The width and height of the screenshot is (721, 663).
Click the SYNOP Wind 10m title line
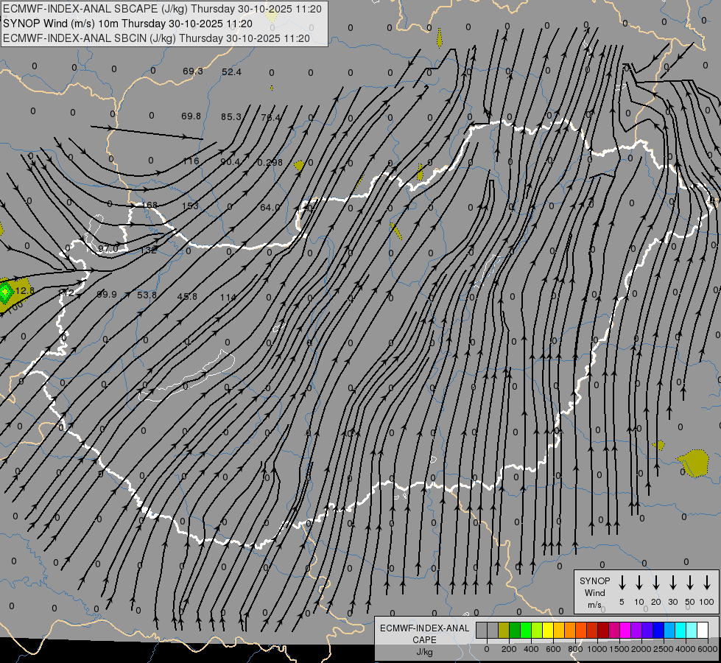[x=128, y=24]
